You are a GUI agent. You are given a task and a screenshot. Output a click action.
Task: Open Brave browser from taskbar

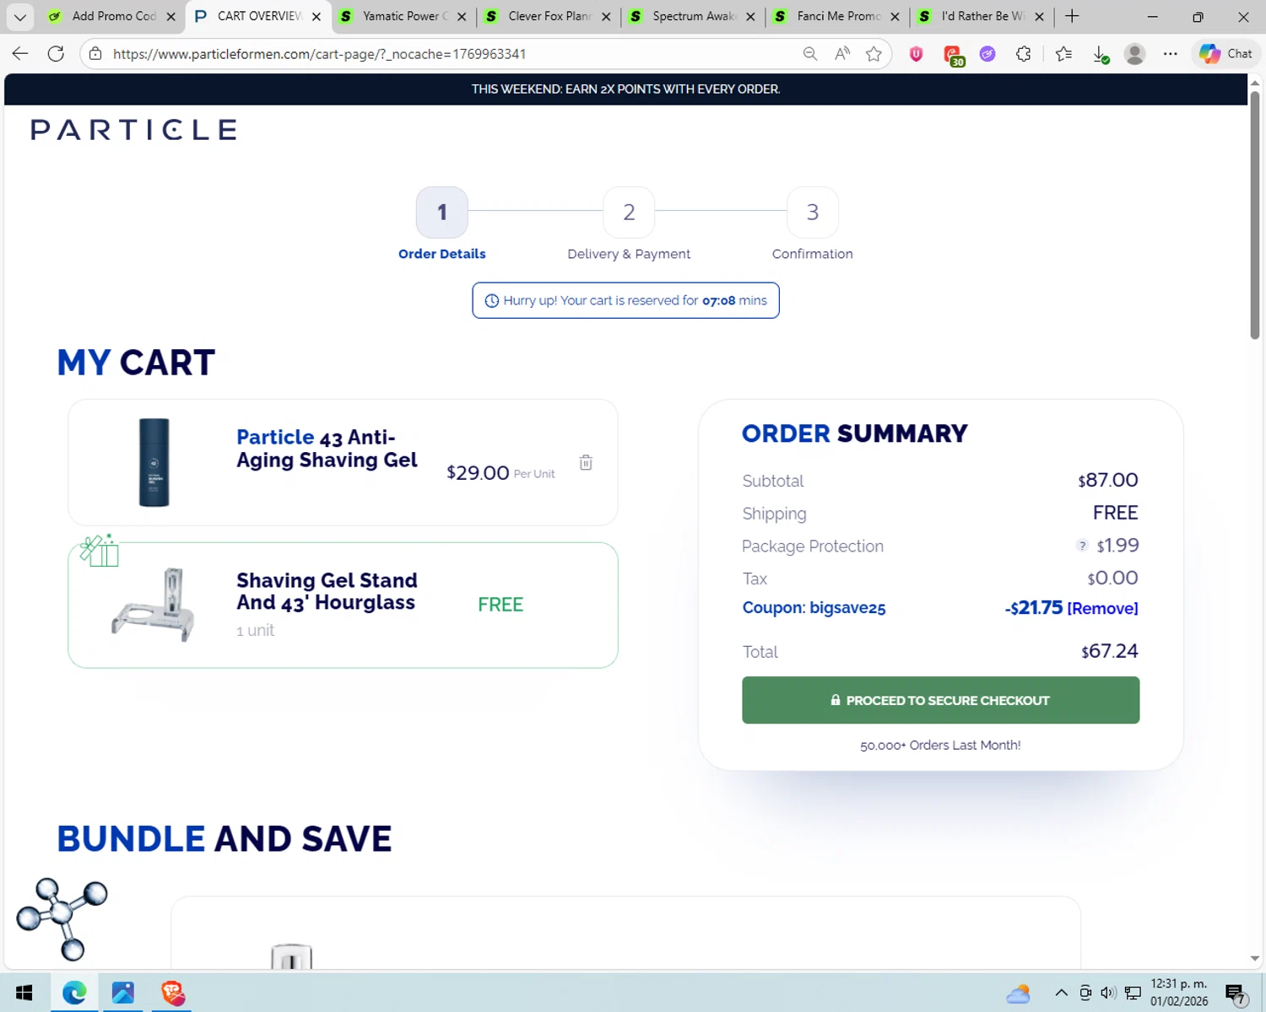pos(173,993)
